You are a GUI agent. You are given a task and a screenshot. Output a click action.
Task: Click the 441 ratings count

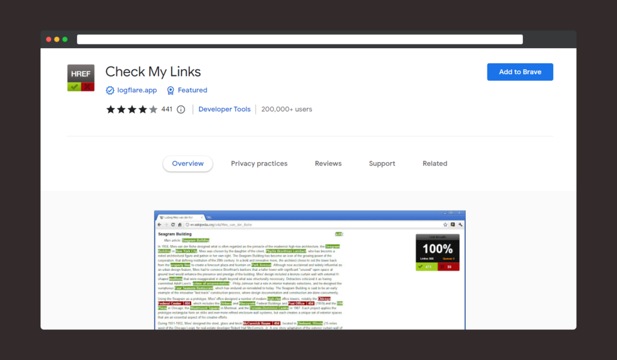point(167,109)
